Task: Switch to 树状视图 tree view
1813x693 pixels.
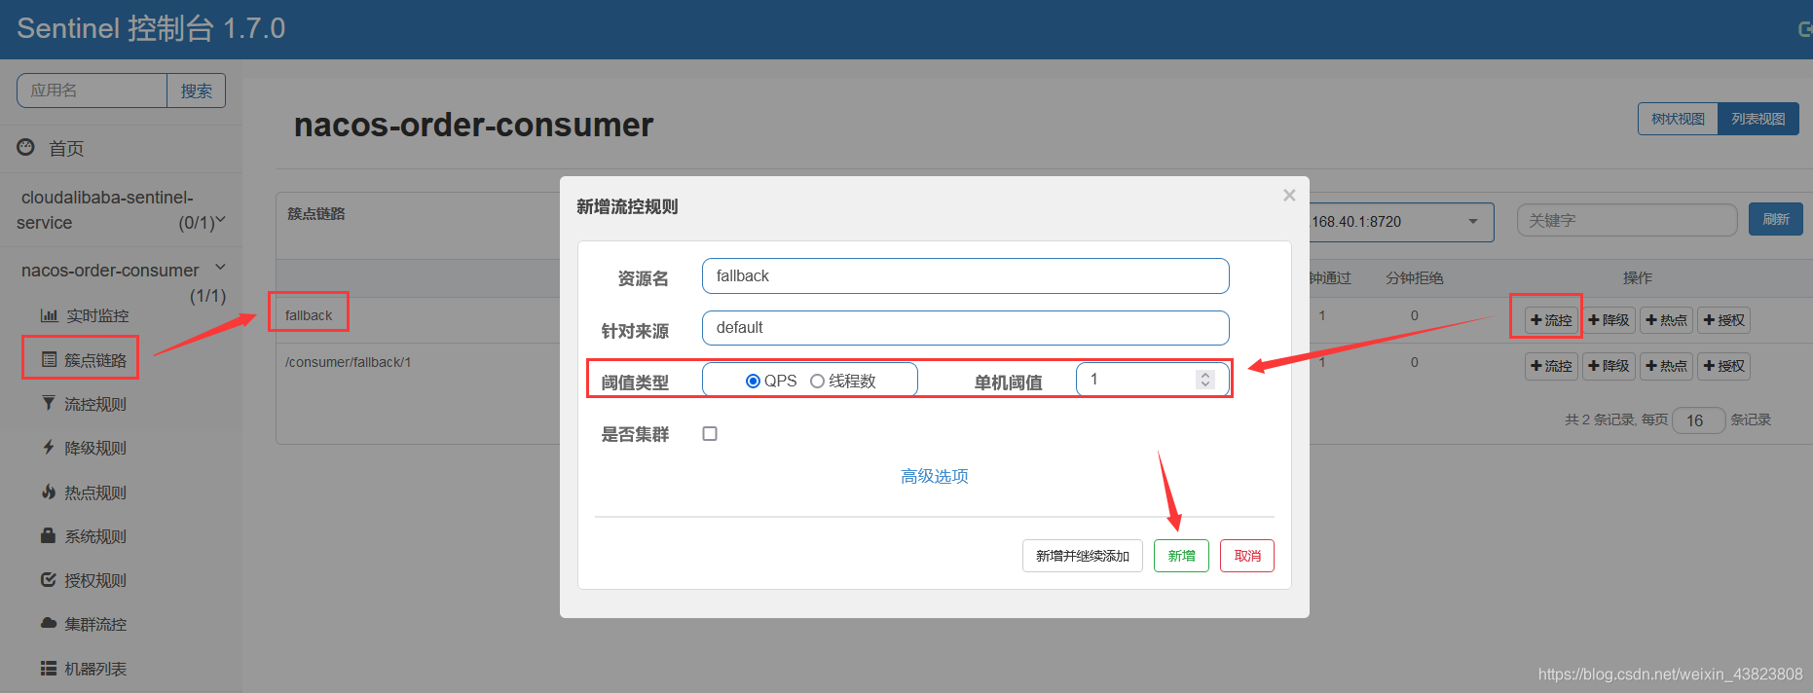Action: click(x=1678, y=119)
